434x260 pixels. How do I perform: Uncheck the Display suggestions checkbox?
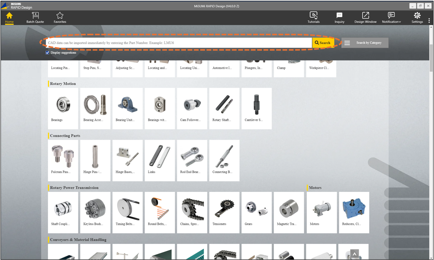coord(47,53)
